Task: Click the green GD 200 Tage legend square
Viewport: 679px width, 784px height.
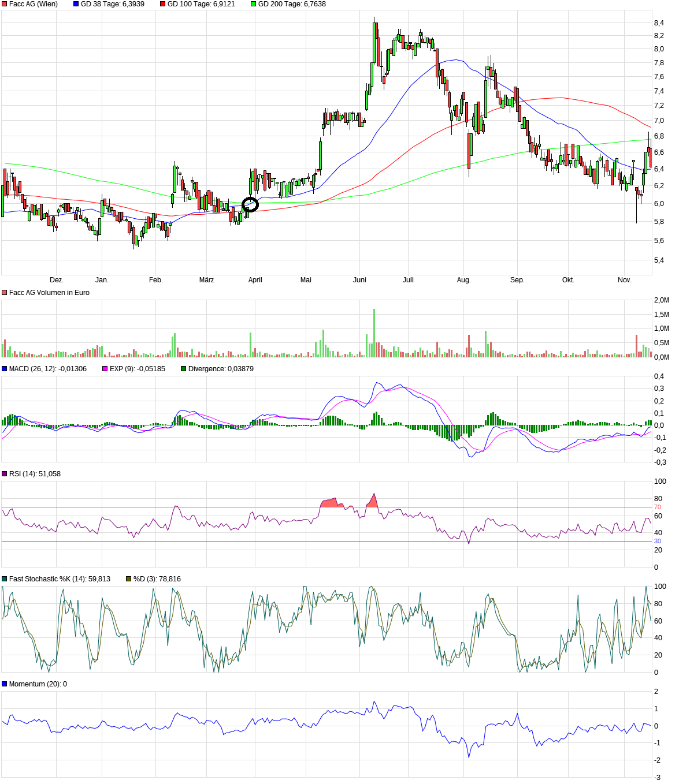Action: point(254,4)
